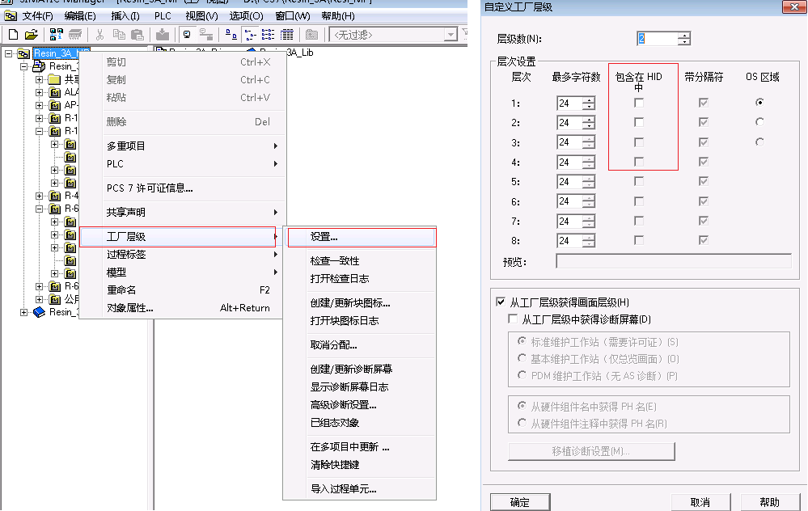Image resolution: width=808 pixels, height=511 pixels.
Task: Open the 无过滤 filter dropdown
Action: pos(451,35)
